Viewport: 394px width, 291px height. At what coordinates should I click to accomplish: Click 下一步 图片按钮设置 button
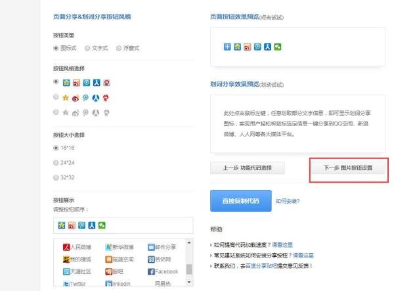pyautogui.click(x=348, y=168)
